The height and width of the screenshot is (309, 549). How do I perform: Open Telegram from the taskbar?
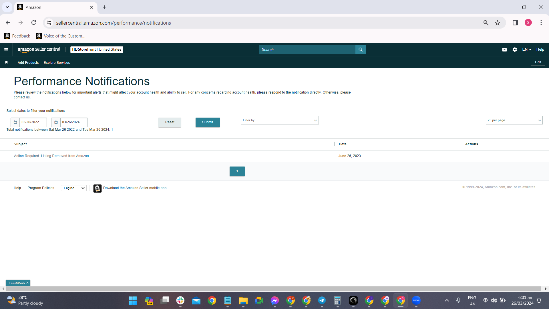point(322,300)
